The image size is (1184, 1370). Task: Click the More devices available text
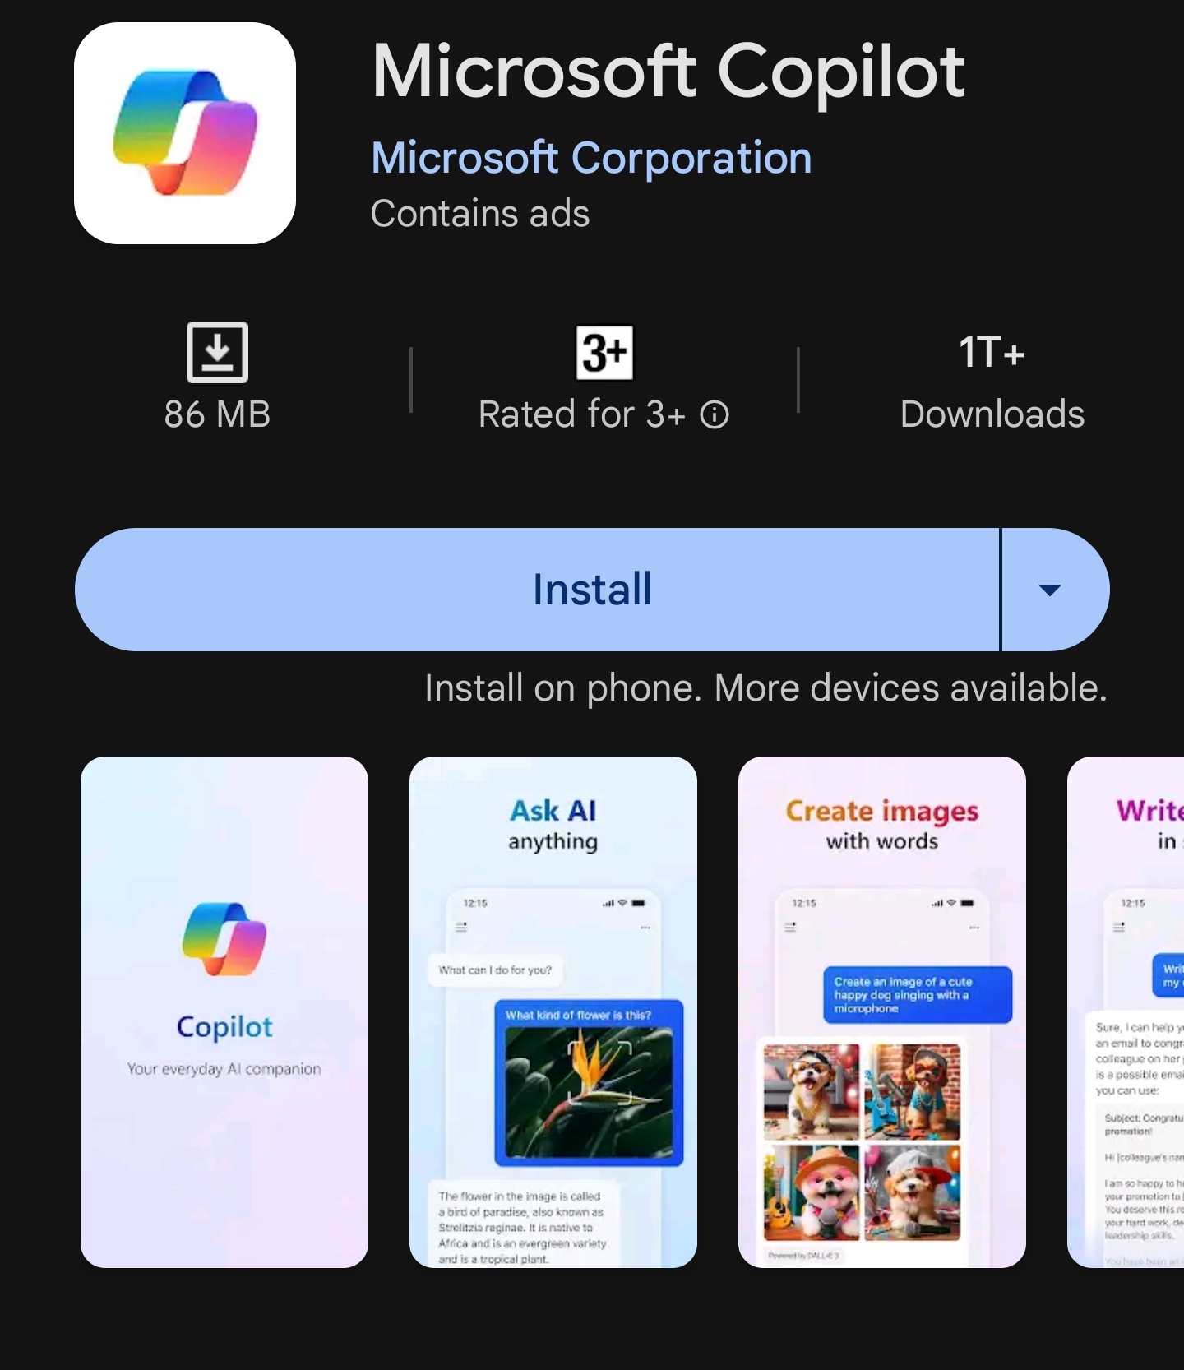[x=910, y=687]
